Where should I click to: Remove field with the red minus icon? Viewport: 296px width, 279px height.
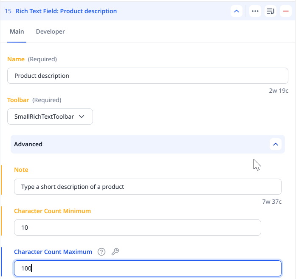(x=286, y=11)
